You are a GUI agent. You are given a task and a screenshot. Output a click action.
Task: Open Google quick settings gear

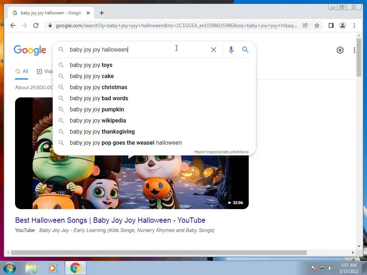click(340, 50)
